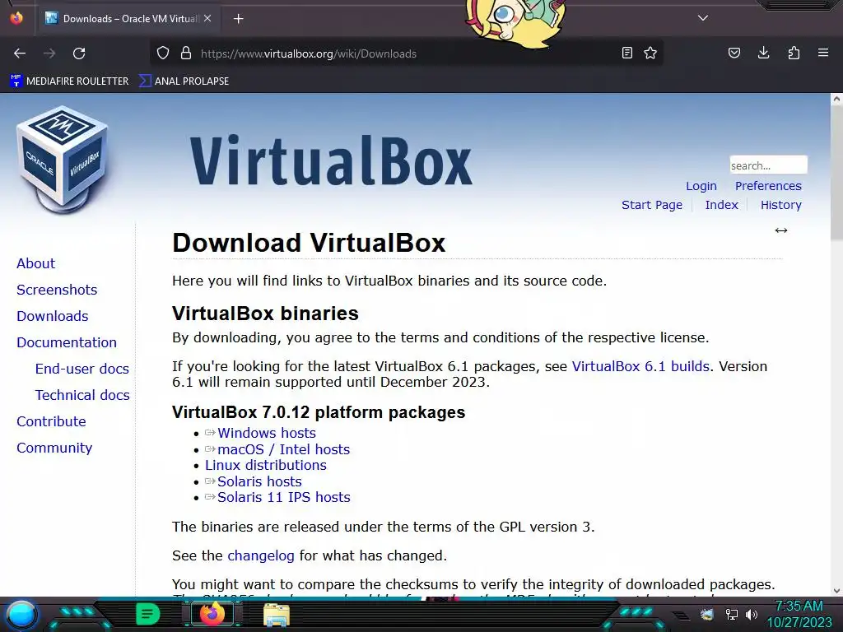The width and height of the screenshot is (843, 632).
Task: Open the MEDIAFIRE ROULETTER bookmark
Action: tap(69, 81)
